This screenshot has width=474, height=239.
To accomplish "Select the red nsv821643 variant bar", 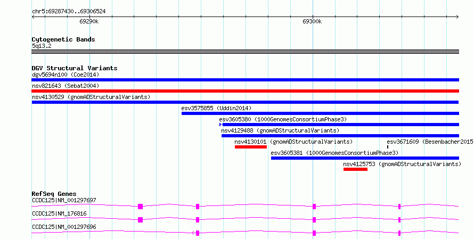I will (245, 91).
